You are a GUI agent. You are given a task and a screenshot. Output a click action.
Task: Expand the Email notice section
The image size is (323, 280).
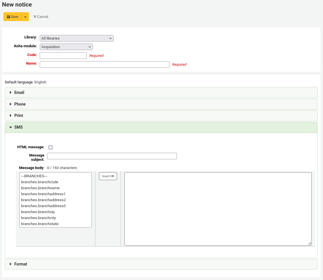click(19, 92)
